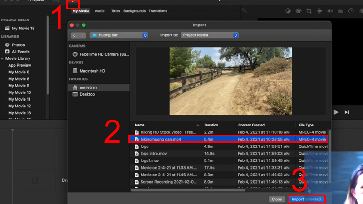Viewport: 363px width, 204px height.
Task: Select Movie on 2-4-21 at 11.33 AM file
Action: pos(229,168)
